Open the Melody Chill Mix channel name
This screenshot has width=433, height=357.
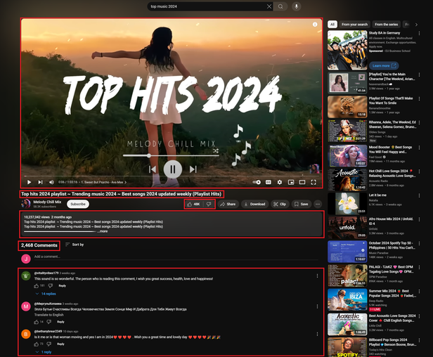47,202
